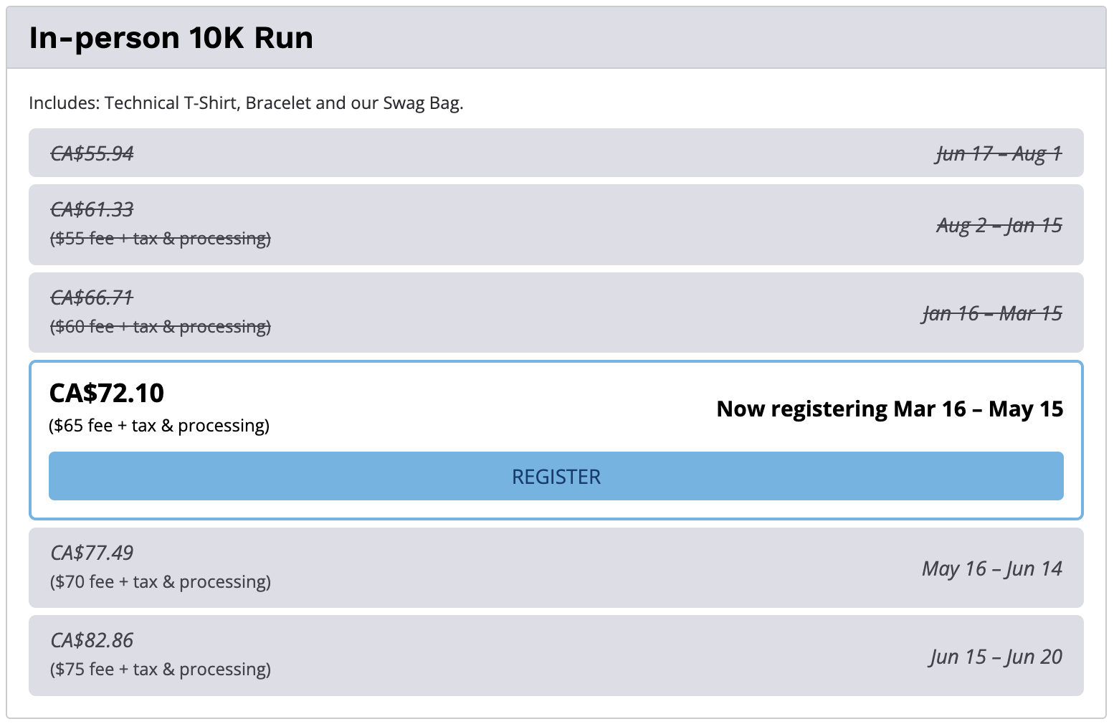
Task: Click the $75 fee + tax note
Action: [x=161, y=669]
